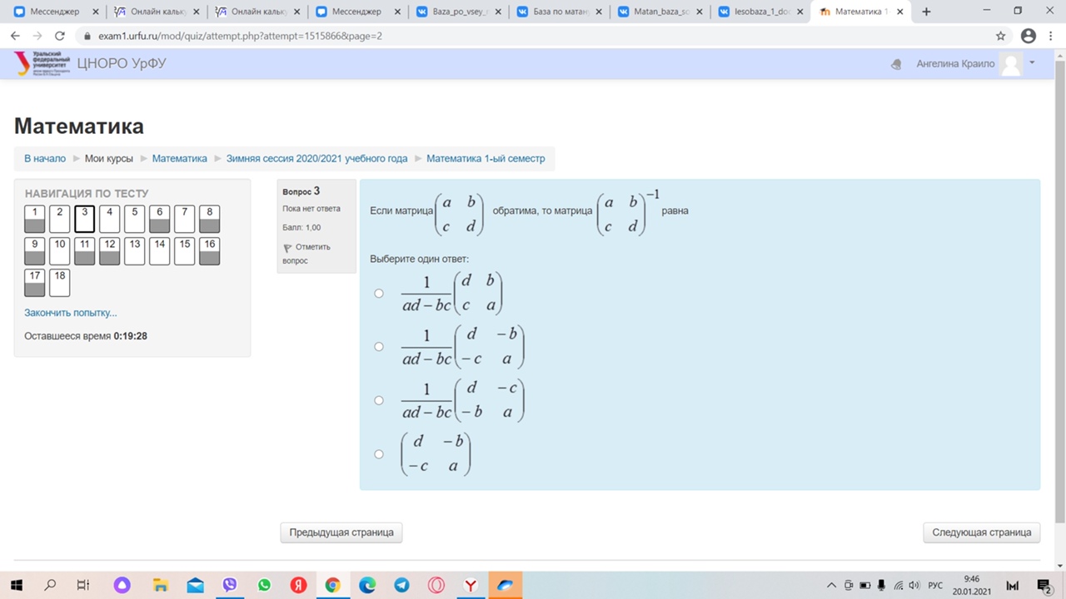Viewport: 1066px width, 599px height.
Task: Click the notification bell icon
Action: click(x=896, y=64)
